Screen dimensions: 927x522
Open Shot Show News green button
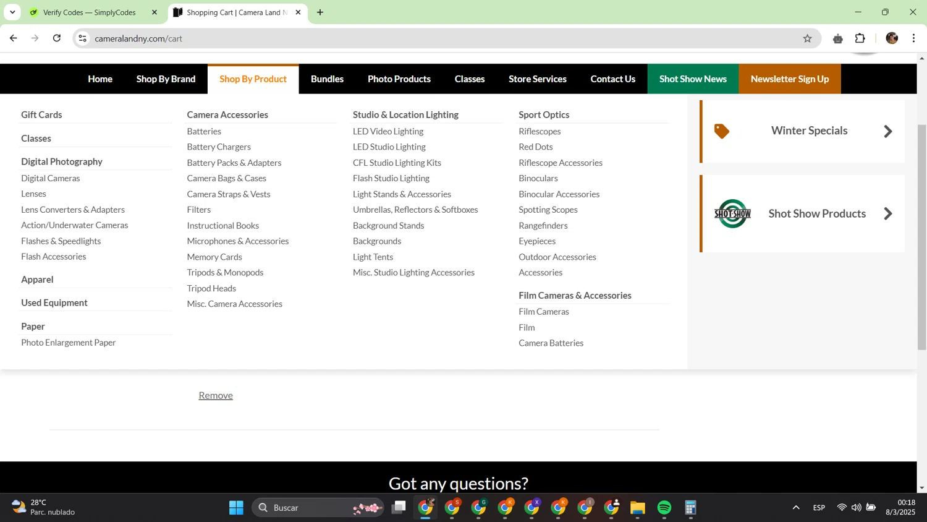tap(693, 79)
